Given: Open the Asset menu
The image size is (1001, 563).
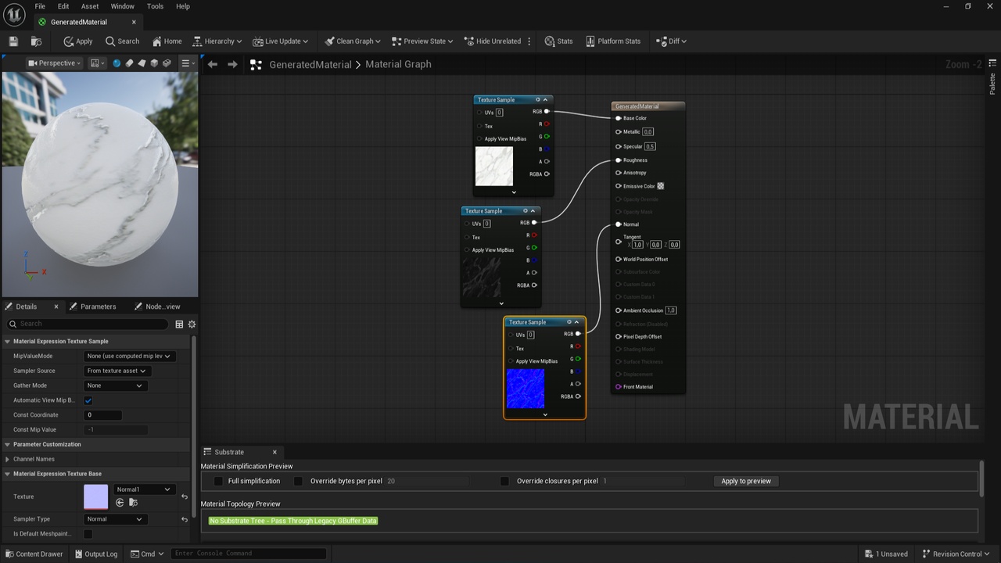Looking at the screenshot, I should pos(90,6).
